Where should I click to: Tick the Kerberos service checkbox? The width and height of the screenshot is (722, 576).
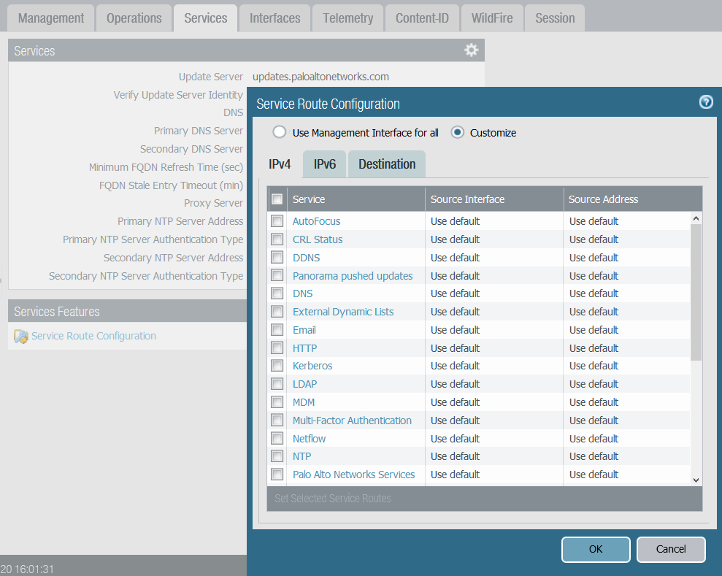point(277,366)
